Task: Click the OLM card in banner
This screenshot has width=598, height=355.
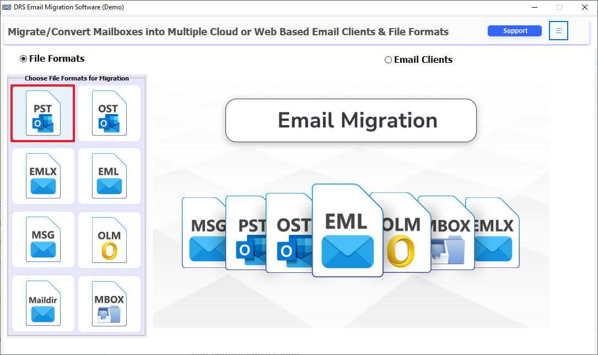Action: click(x=407, y=233)
